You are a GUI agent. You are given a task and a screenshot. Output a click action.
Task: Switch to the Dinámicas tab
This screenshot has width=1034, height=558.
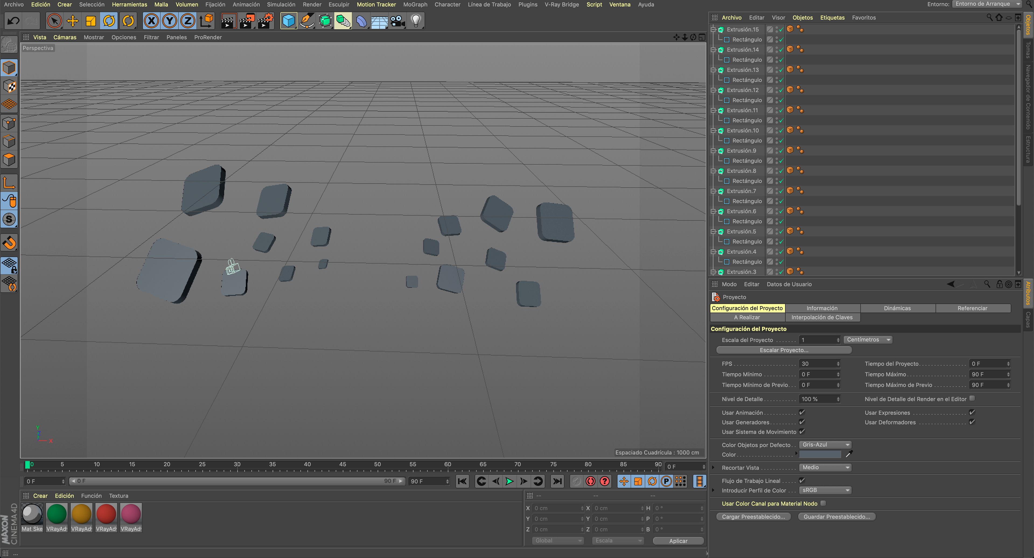pyautogui.click(x=897, y=308)
